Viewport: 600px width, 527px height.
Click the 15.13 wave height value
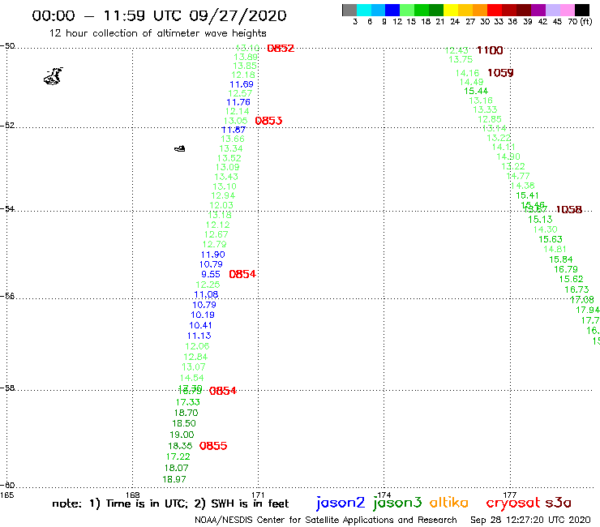click(x=540, y=219)
